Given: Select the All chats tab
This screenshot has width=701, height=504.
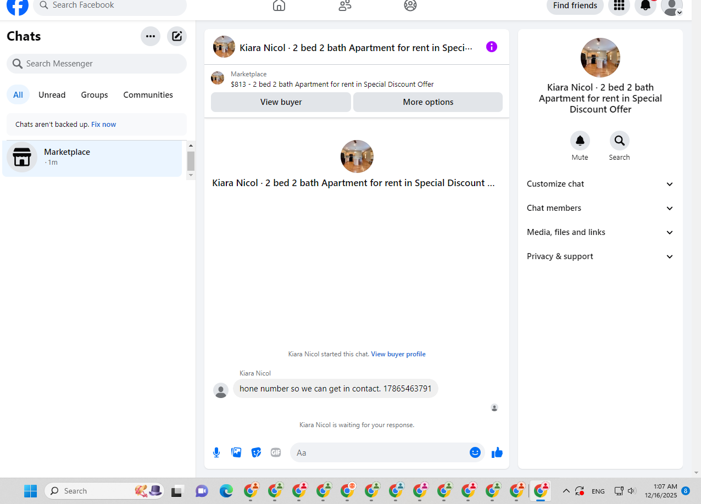Looking at the screenshot, I should point(18,95).
